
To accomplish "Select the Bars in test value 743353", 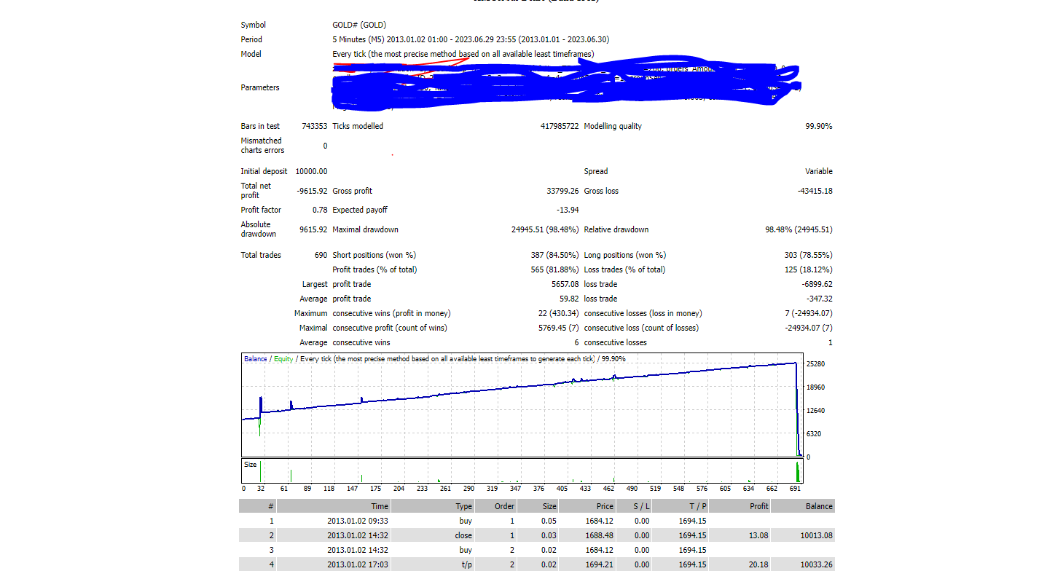I will pos(314,126).
